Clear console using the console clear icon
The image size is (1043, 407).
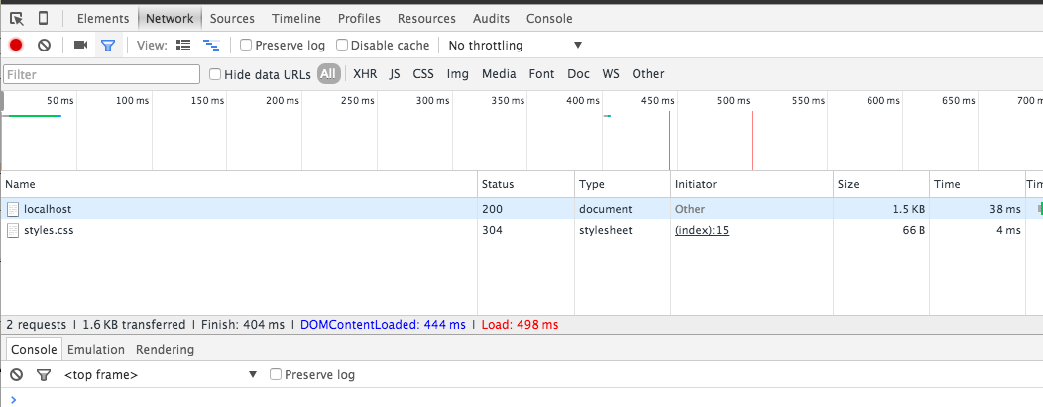[16, 375]
